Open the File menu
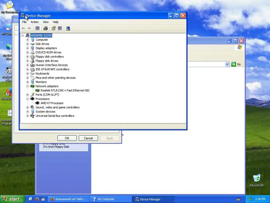Viewport: 270px width, 203px height. pyautogui.click(x=24, y=22)
